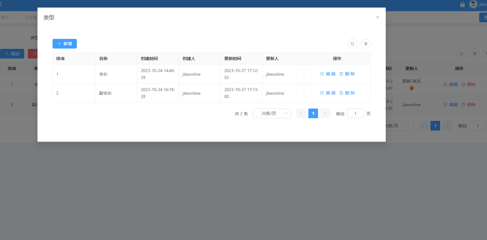Click the 新增 add button in dialog
Viewport: 487px width, 240px height.
click(x=65, y=44)
